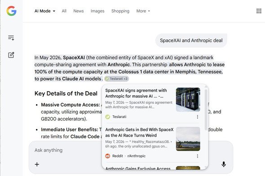Click the Teslarati favicon in source card
265x176 pixels.
click(108, 117)
